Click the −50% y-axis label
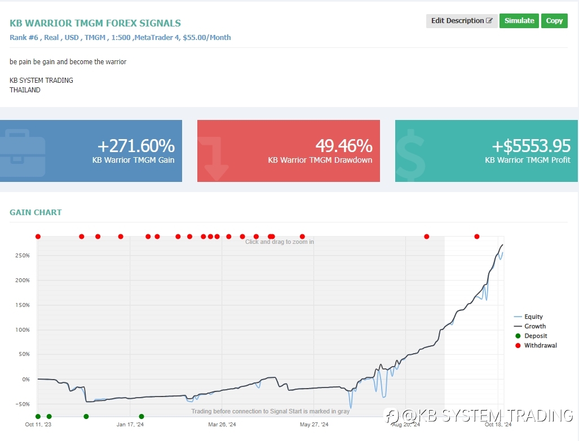The height and width of the screenshot is (441, 579). pyautogui.click(x=23, y=404)
